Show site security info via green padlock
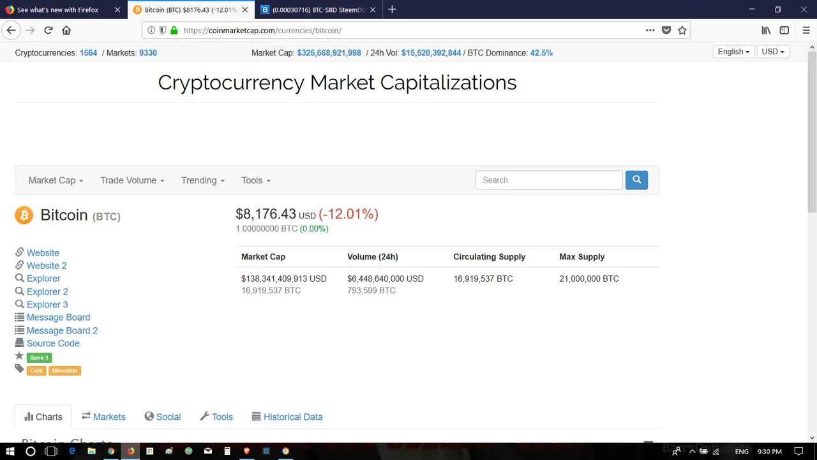 point(174,30)
